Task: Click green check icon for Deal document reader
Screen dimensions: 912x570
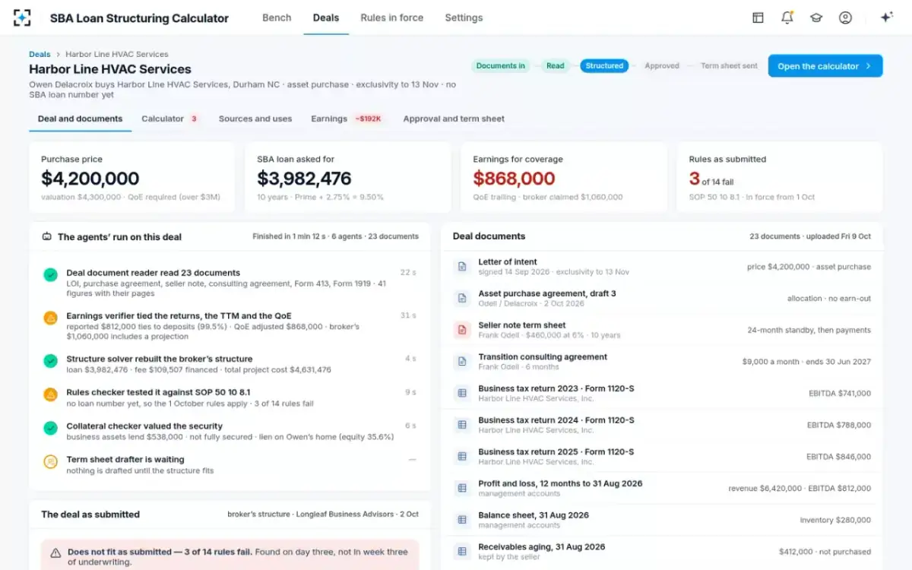Action: [x=50, y=274]
